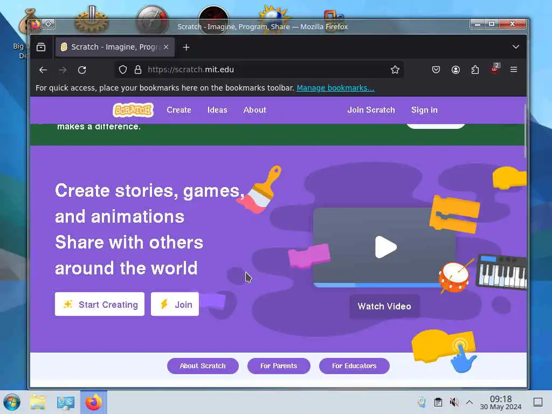The height and width of the screenshot is (414, 552).
Task: Open uBlock Origin extension icon
Action: 495,69
